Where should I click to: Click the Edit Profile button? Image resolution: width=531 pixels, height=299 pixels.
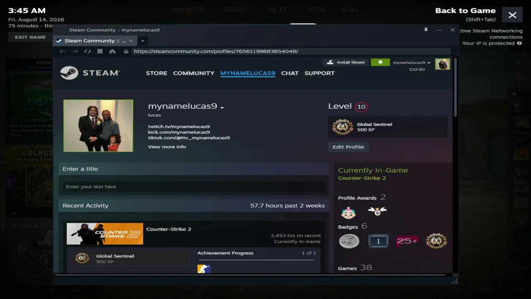click(x=348, y=147)
